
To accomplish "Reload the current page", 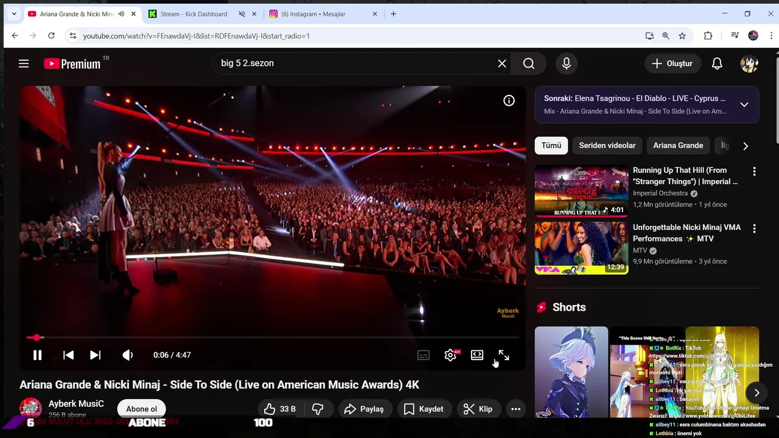I will (x=51, y=36).
